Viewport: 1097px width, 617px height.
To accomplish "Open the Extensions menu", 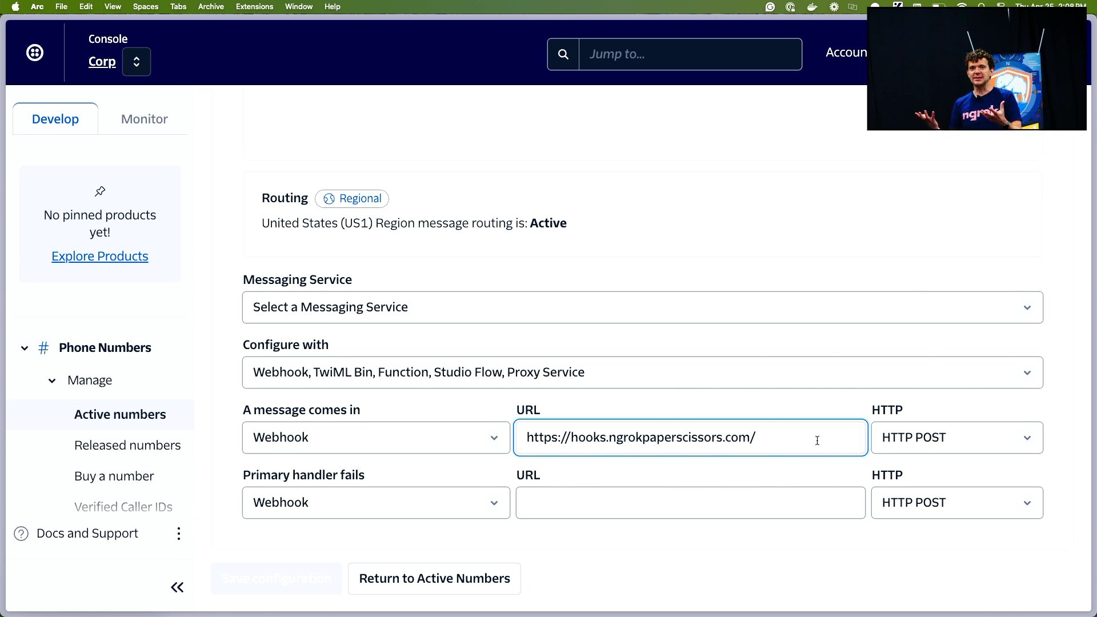I will pyautogui.click(x=254, y=7).
